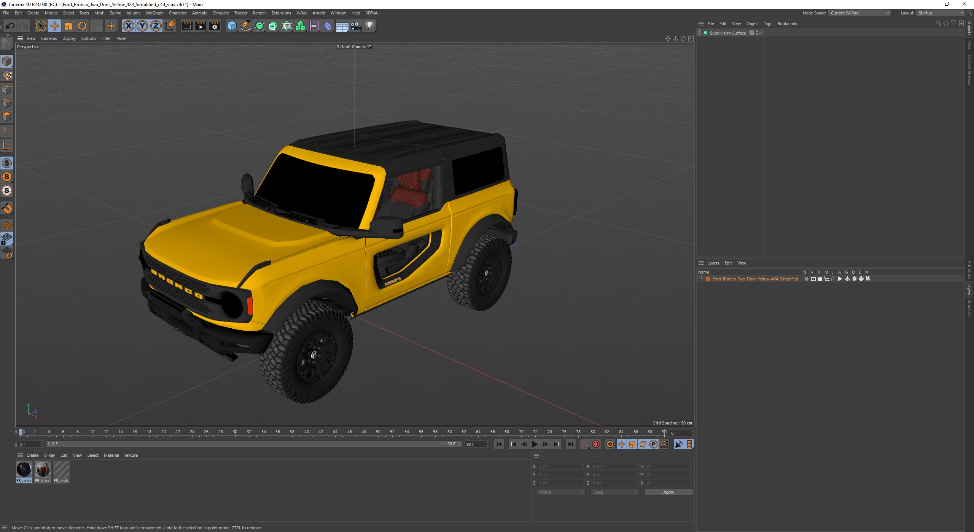Image resolution: width=974 pixels, height=532 pixels.
Task: Open the Simulate menu
Action: point(221,13)
